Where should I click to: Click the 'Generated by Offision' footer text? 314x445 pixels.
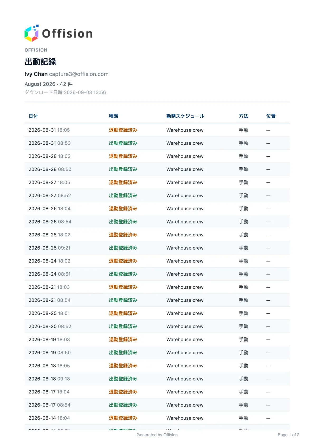pos(157,435)
